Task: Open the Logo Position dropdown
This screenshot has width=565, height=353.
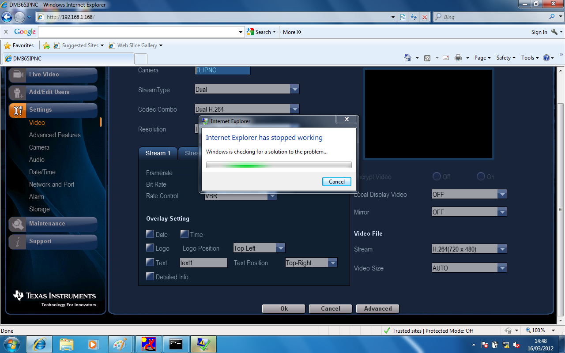Action: pos(280,248)
